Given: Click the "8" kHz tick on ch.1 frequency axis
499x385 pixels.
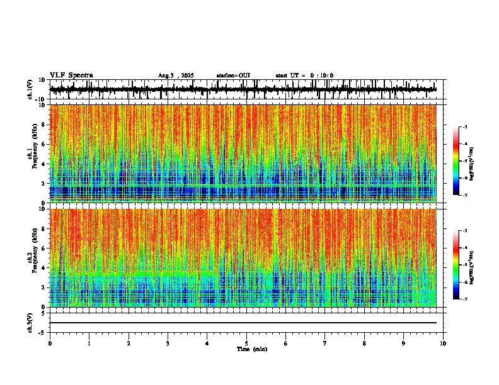Looking at the screenshot, I should (x=44, y=125).
